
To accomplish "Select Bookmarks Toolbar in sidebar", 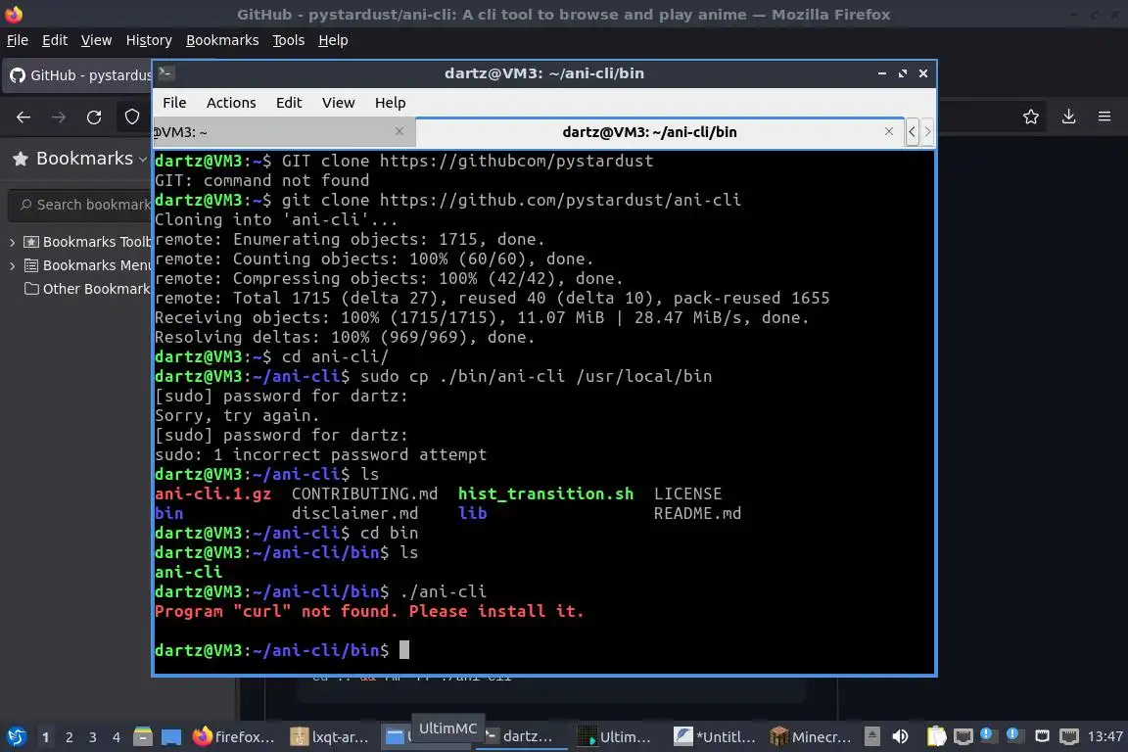I will click(x=88, y=242).
